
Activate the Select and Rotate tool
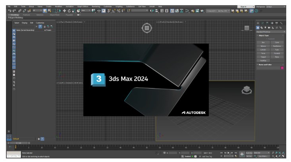[69, 11]
